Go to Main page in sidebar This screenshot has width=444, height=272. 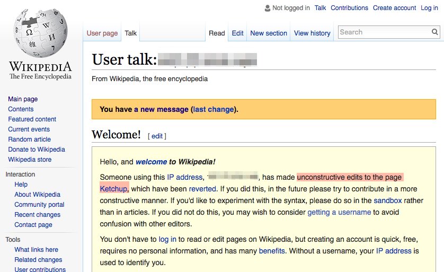point(23,99)
